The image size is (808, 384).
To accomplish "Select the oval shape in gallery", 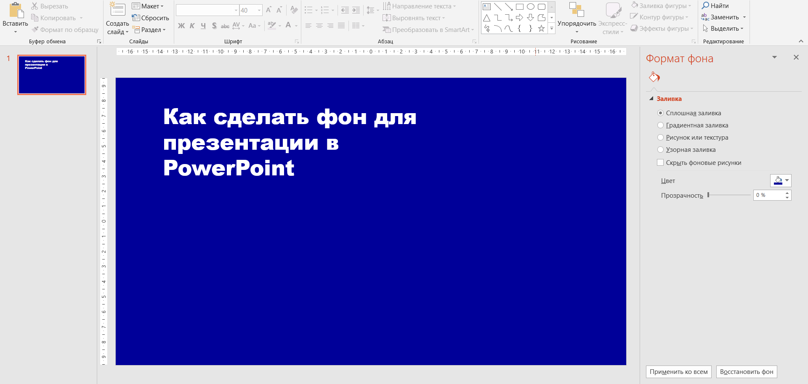I will tap(531, 6).
